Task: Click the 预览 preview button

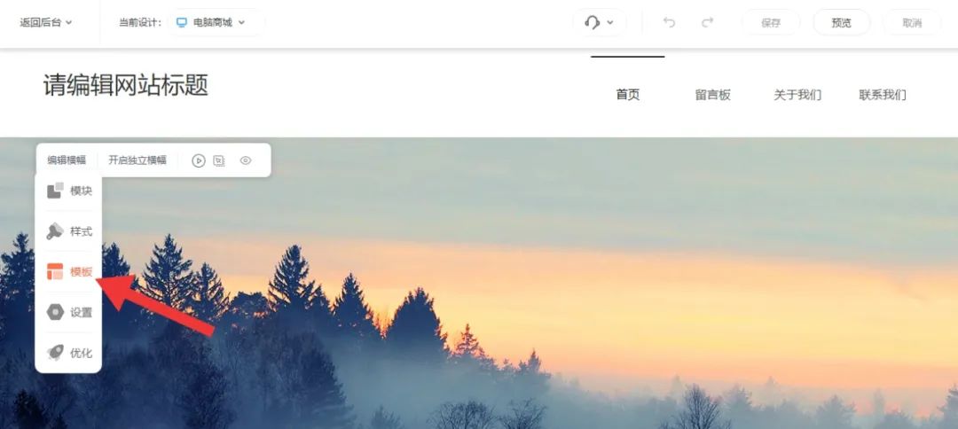Action: [841, 22]
